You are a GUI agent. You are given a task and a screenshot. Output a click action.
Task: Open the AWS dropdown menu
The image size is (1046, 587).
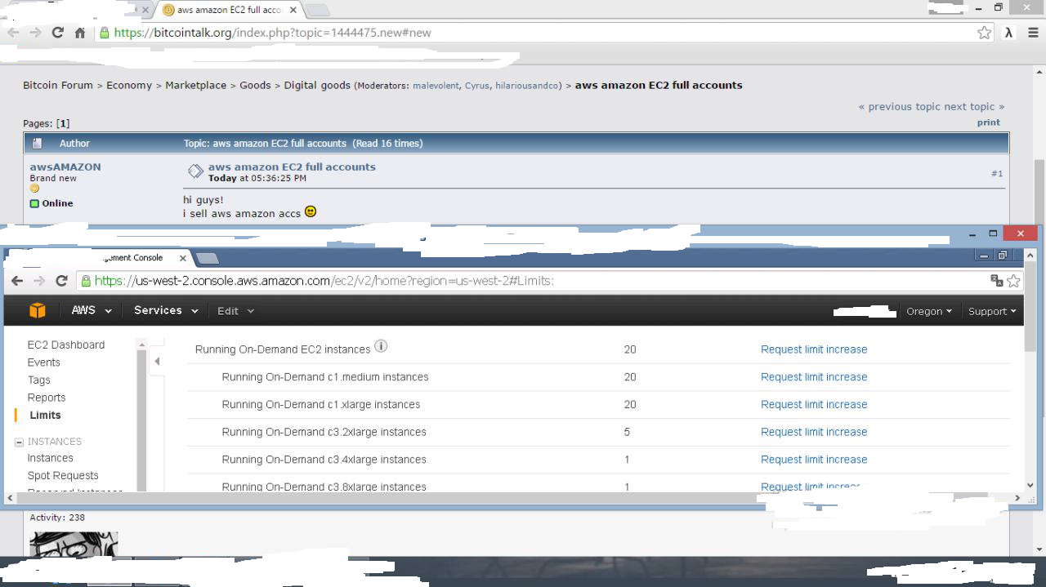coord(91,310)
